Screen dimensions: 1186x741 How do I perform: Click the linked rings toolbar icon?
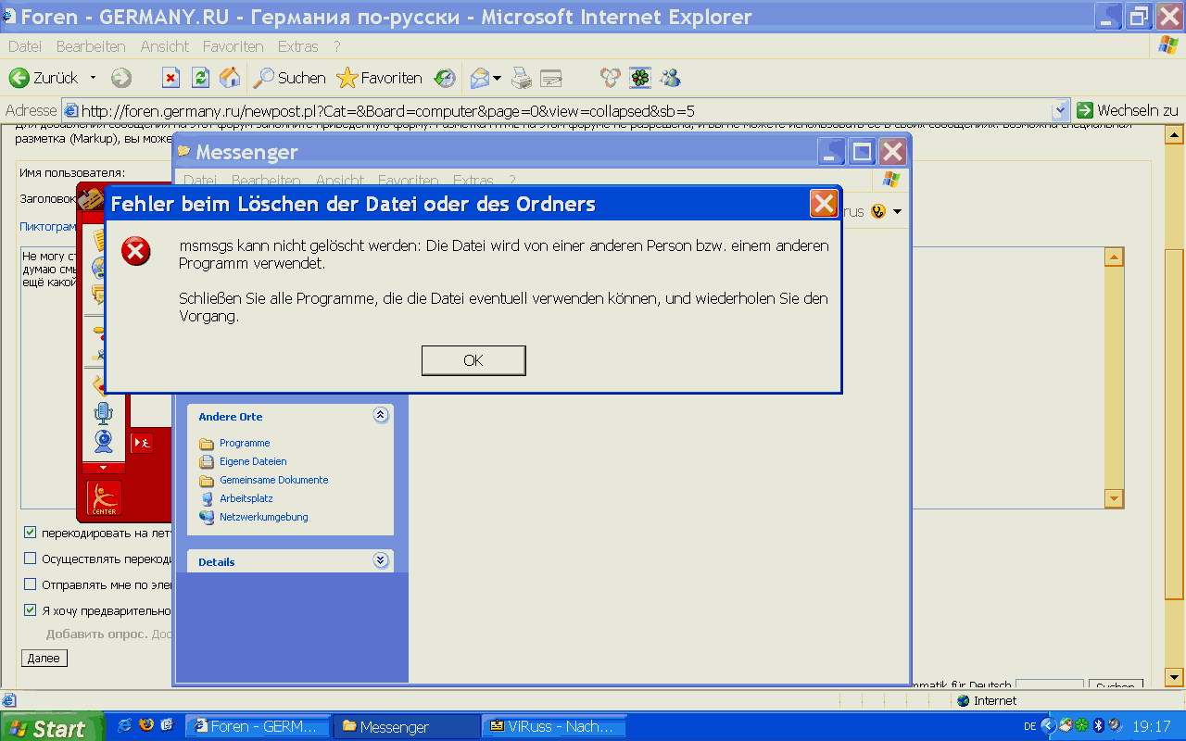click(610, 78)
